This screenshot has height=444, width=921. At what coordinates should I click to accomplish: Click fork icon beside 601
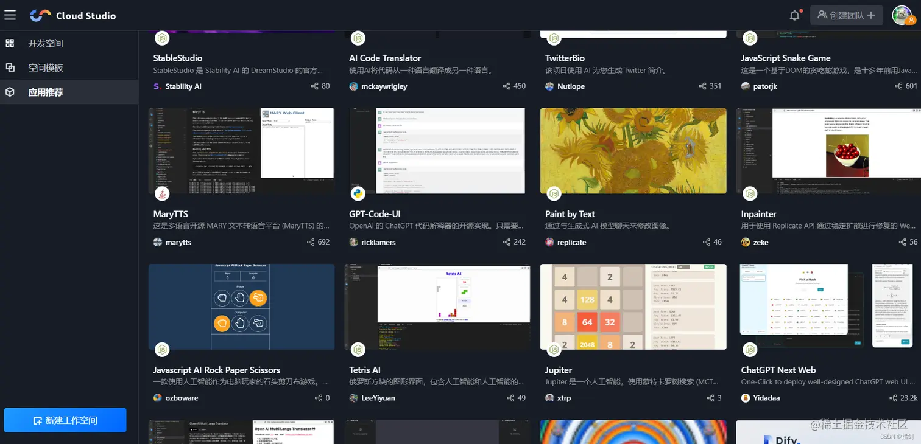point(898,86)
